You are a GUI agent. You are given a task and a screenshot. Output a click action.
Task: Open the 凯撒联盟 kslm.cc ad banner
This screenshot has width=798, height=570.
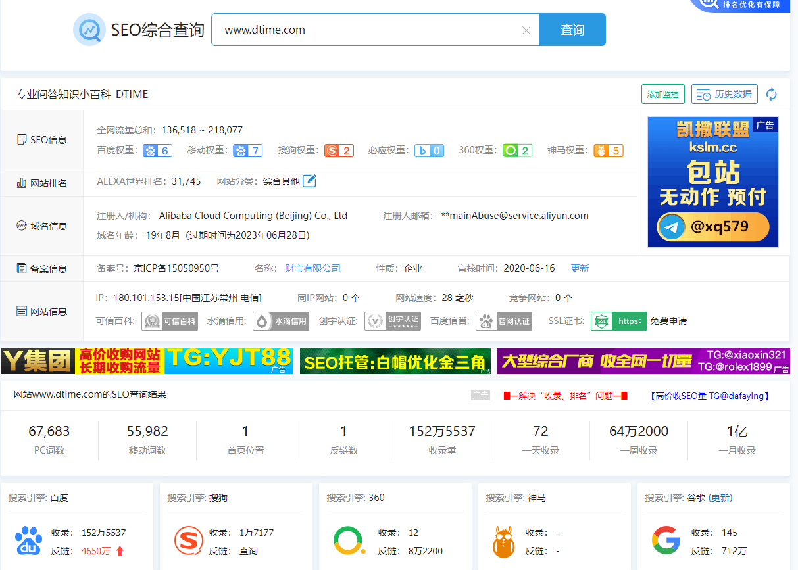[713, 182]
